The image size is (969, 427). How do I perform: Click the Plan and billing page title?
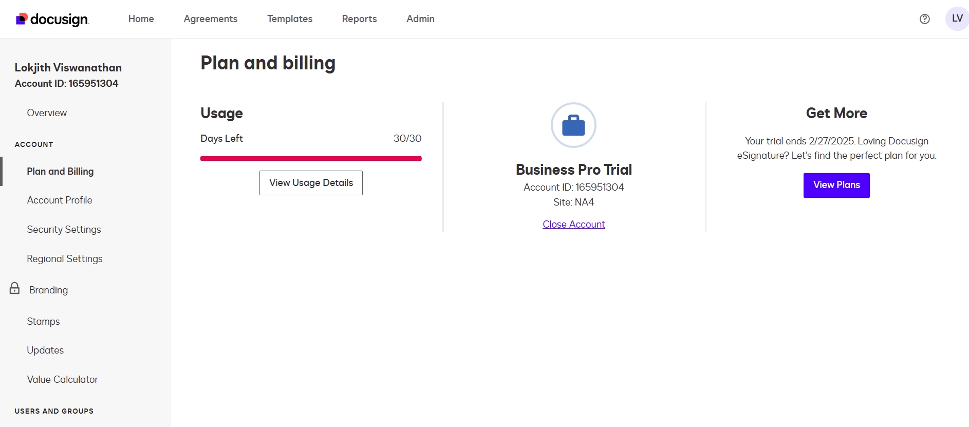click(x=268, y=63)
